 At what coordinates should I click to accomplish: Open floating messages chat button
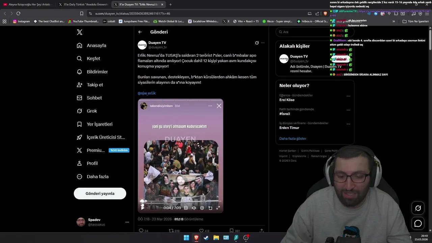(x=418, y=223)
